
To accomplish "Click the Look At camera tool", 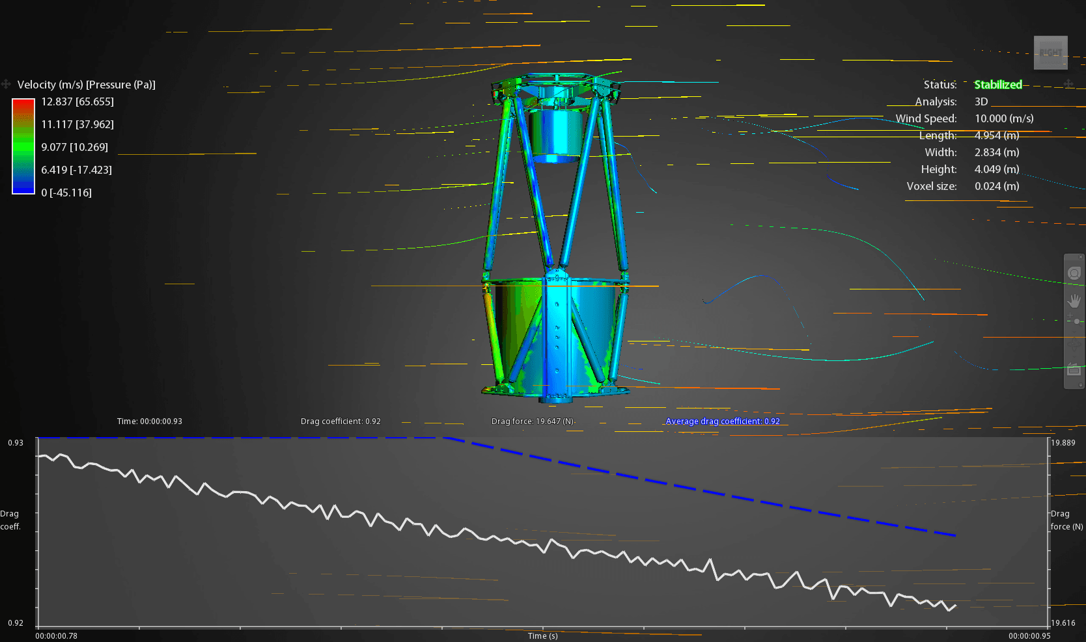I will pos(1074,370).
